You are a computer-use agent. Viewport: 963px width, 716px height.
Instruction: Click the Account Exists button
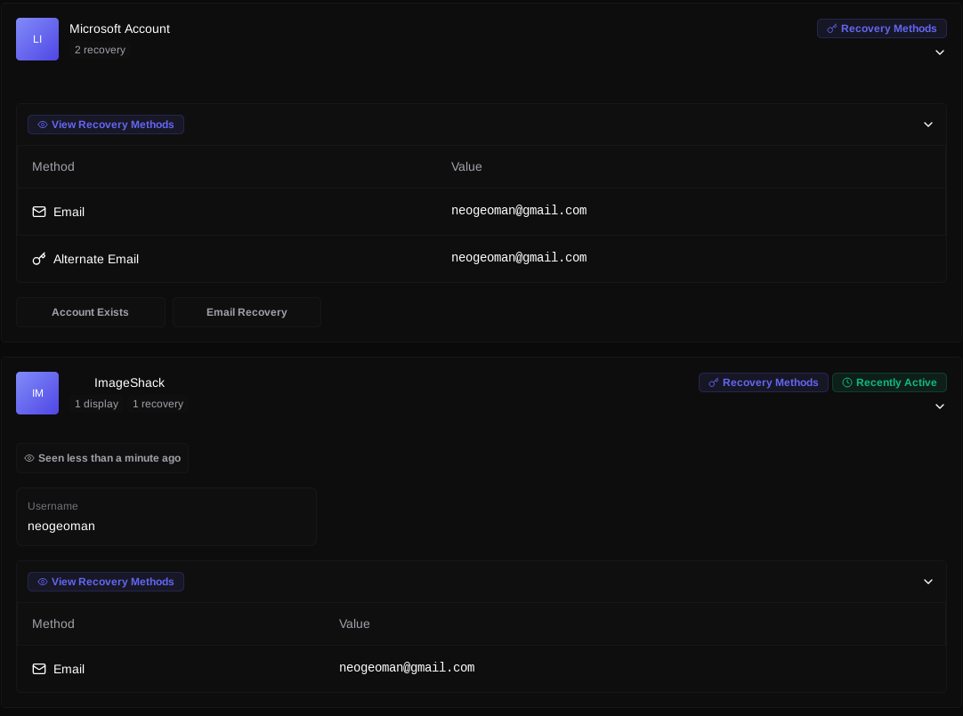[x=91, y=312]
